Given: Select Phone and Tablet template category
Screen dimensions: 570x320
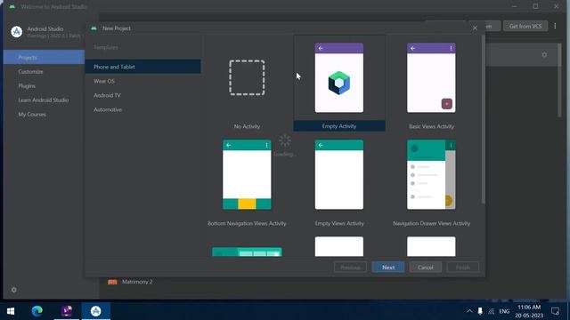Looking at the screenshot, I should click(x=142, y=67).
